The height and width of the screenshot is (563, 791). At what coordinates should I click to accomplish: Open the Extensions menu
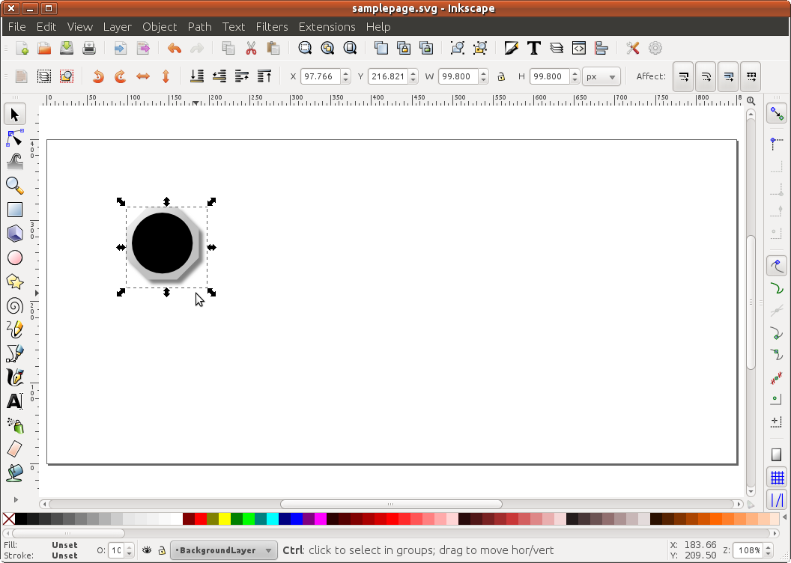pyautogui.click(x=327, y=26)
